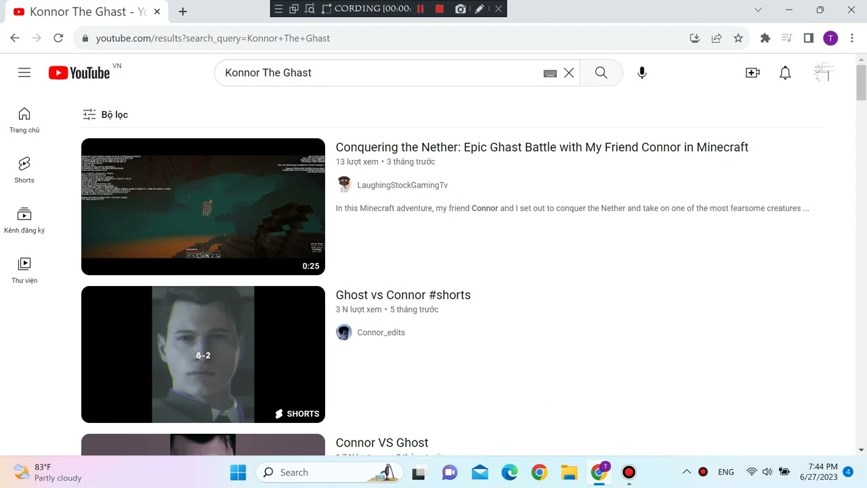Open the YouTube hamburger guide menu

[x=24, y=73]
